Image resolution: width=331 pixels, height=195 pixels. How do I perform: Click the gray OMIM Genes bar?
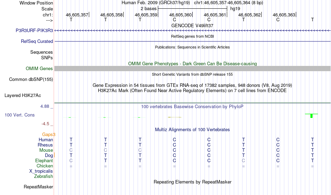(192, 68)
